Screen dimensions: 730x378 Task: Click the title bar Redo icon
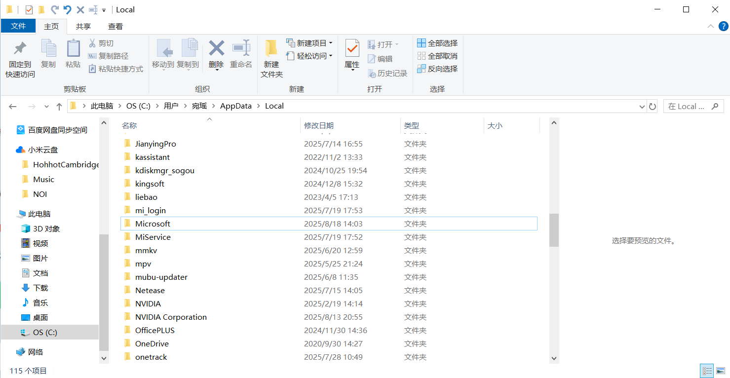coord(55,9)
